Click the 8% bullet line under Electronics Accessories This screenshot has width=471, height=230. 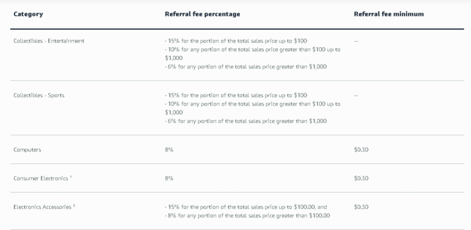(247, 216)
